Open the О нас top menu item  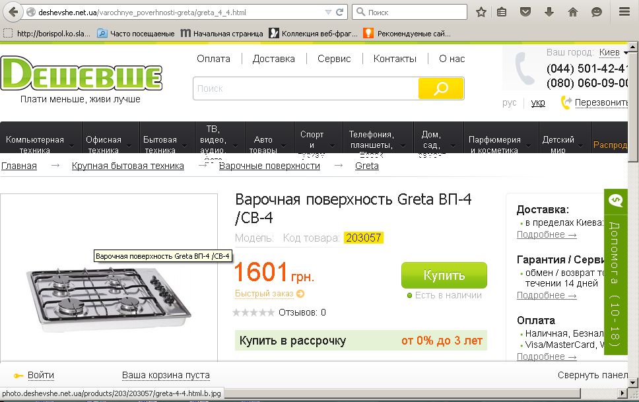coord(452,59)
